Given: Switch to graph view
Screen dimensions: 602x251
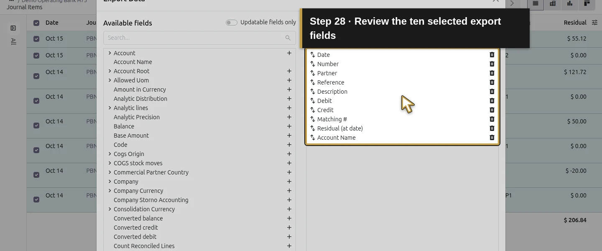Looking at the screenshot, I should tap(570, 3).
